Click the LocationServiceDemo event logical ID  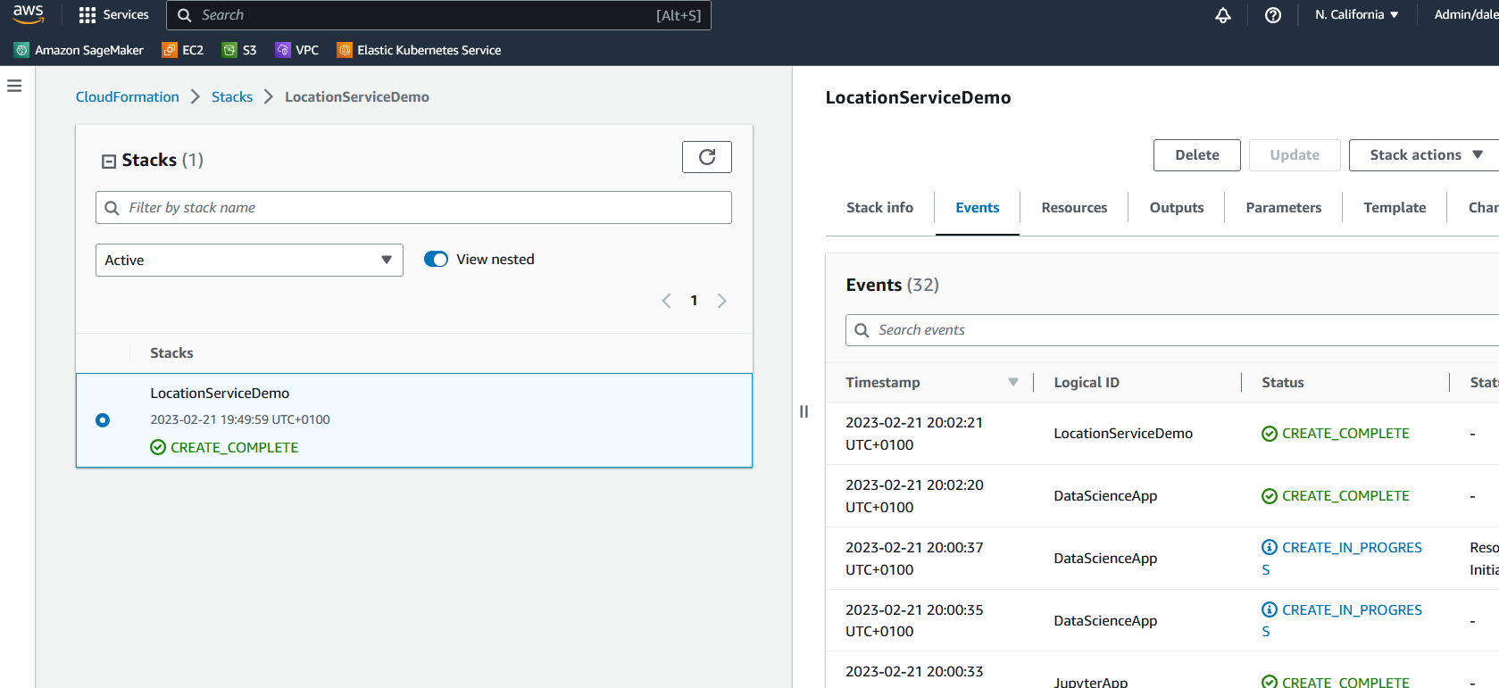pyautogui.click(x=1123, y=433)
